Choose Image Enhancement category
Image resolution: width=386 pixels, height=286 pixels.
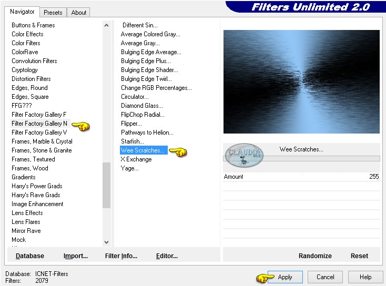pyautogui.click(x=37, y=204)
